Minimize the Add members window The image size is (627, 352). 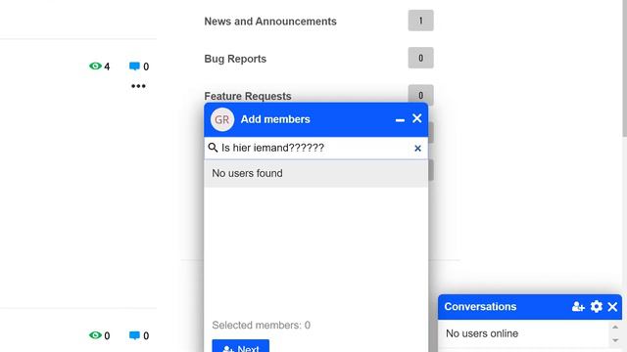coord(400,120)
